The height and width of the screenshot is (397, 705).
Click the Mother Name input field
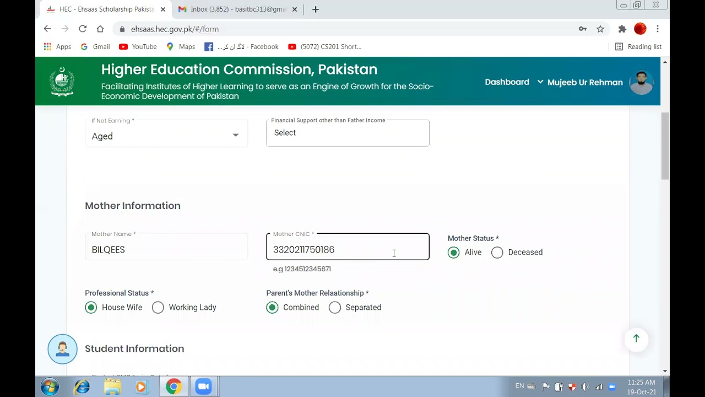point(166,246)
